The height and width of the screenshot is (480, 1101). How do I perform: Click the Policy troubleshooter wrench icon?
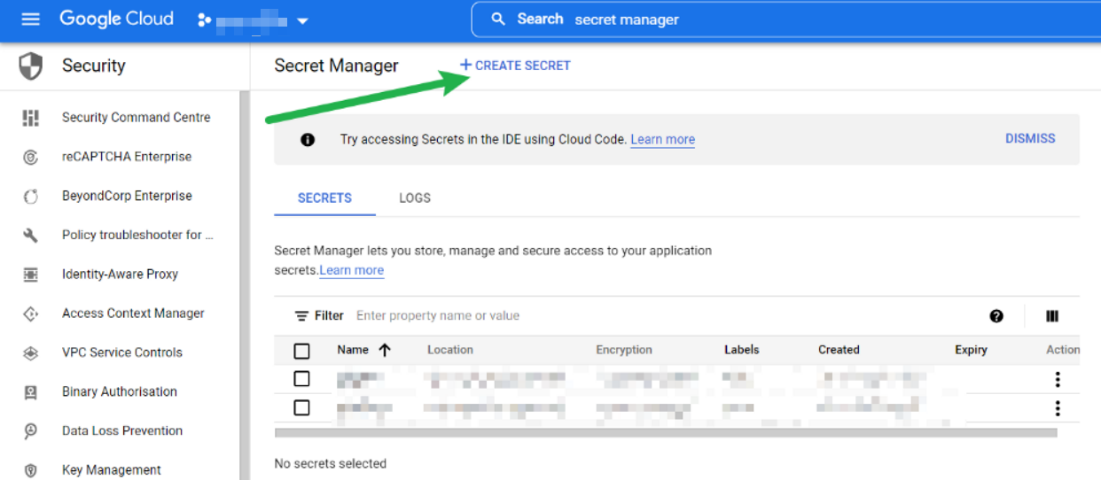[x=31, y=235]
